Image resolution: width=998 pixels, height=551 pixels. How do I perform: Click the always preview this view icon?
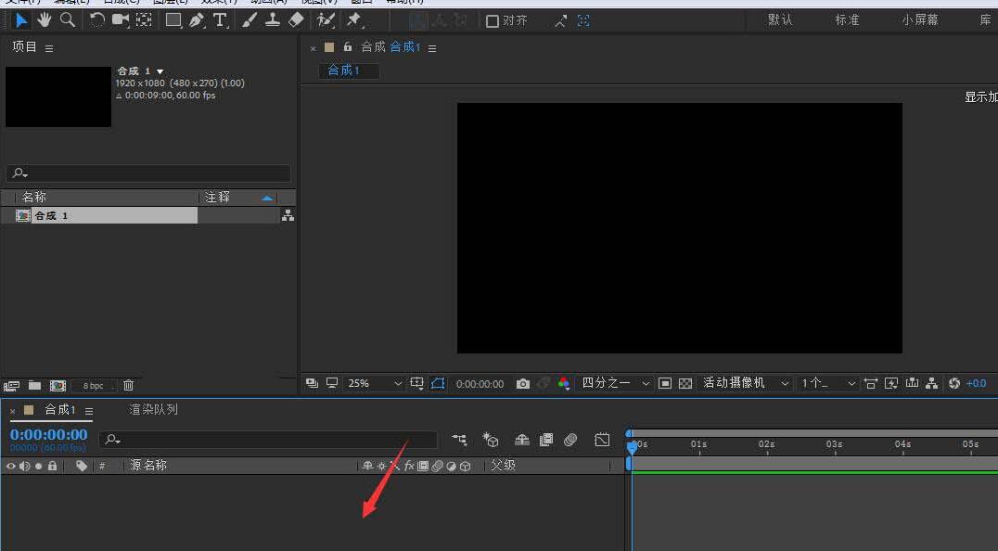(312, 383)
